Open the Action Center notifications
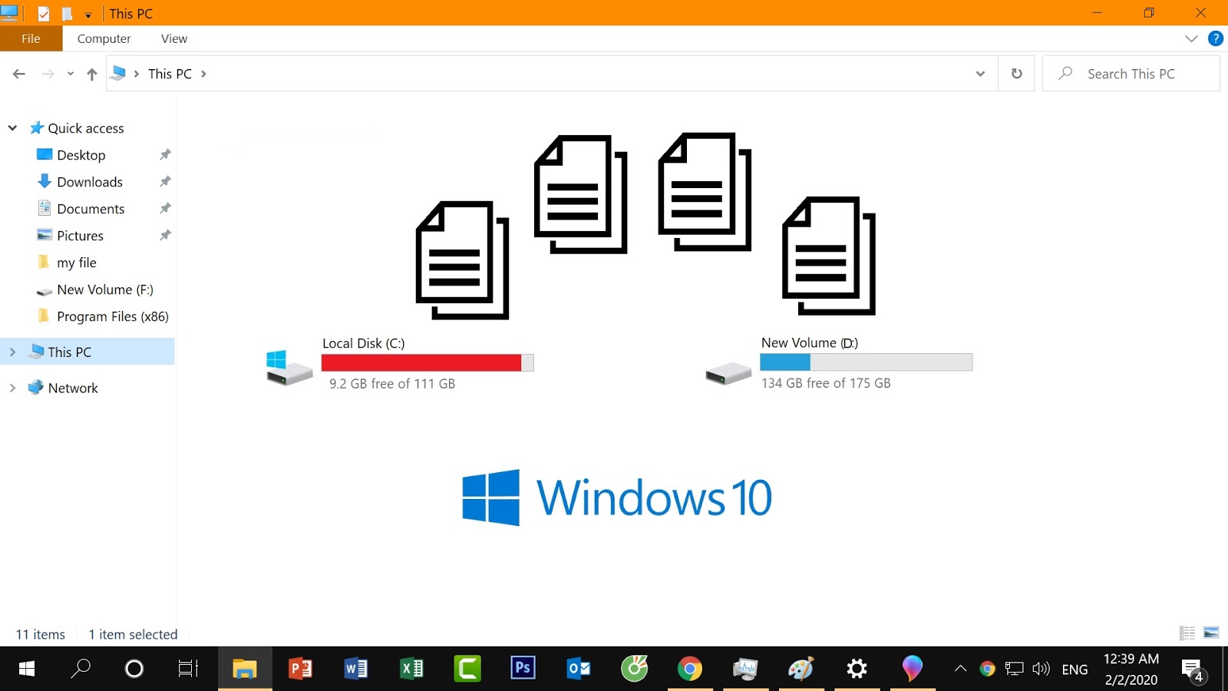Viewport: 1228px width, 691px height. (1193, 670)
